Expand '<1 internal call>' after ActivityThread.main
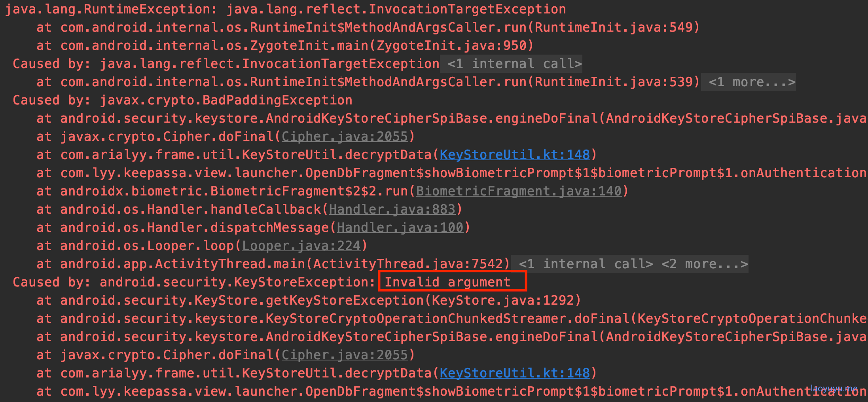Screen dimensions: 868x402 click(586, 264)
